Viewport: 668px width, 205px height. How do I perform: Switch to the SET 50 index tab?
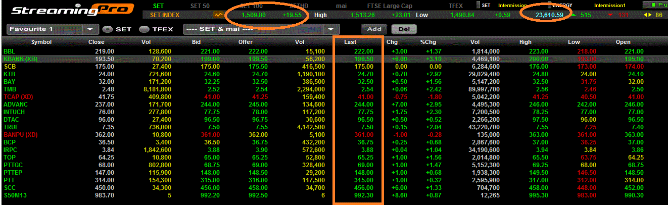point(200,6)
